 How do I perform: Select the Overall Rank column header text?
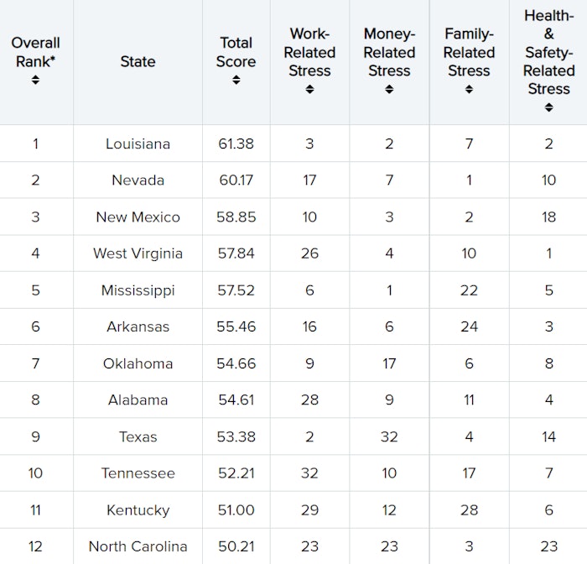(35, 52)
